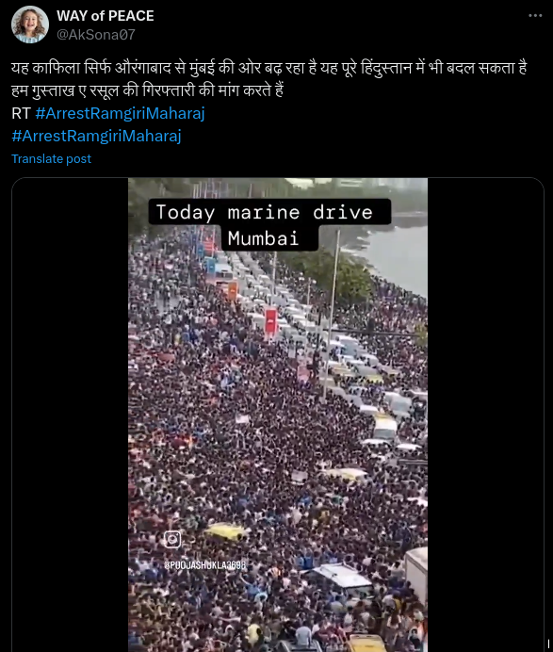Screen dimensions: 553x652
Task: Play the Marine Drive crowd video
Action: tap(278, 415)
